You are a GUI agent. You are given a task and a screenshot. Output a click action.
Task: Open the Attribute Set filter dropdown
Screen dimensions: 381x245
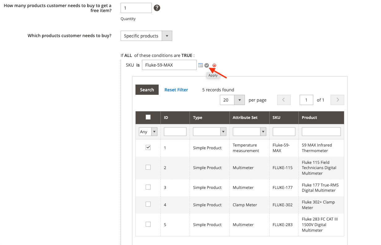click(250, 132)
